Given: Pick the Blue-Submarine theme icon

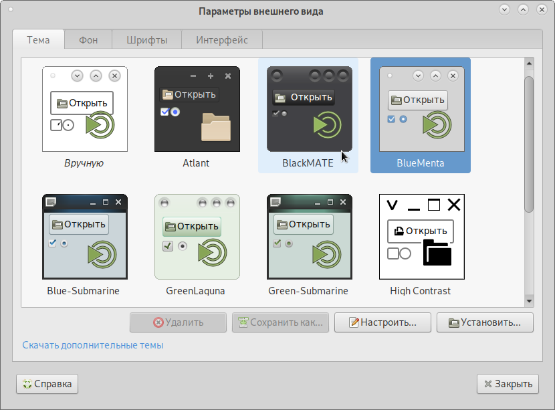Looking at the screenshot, I should pyautogui.click(x=84, y=237).
